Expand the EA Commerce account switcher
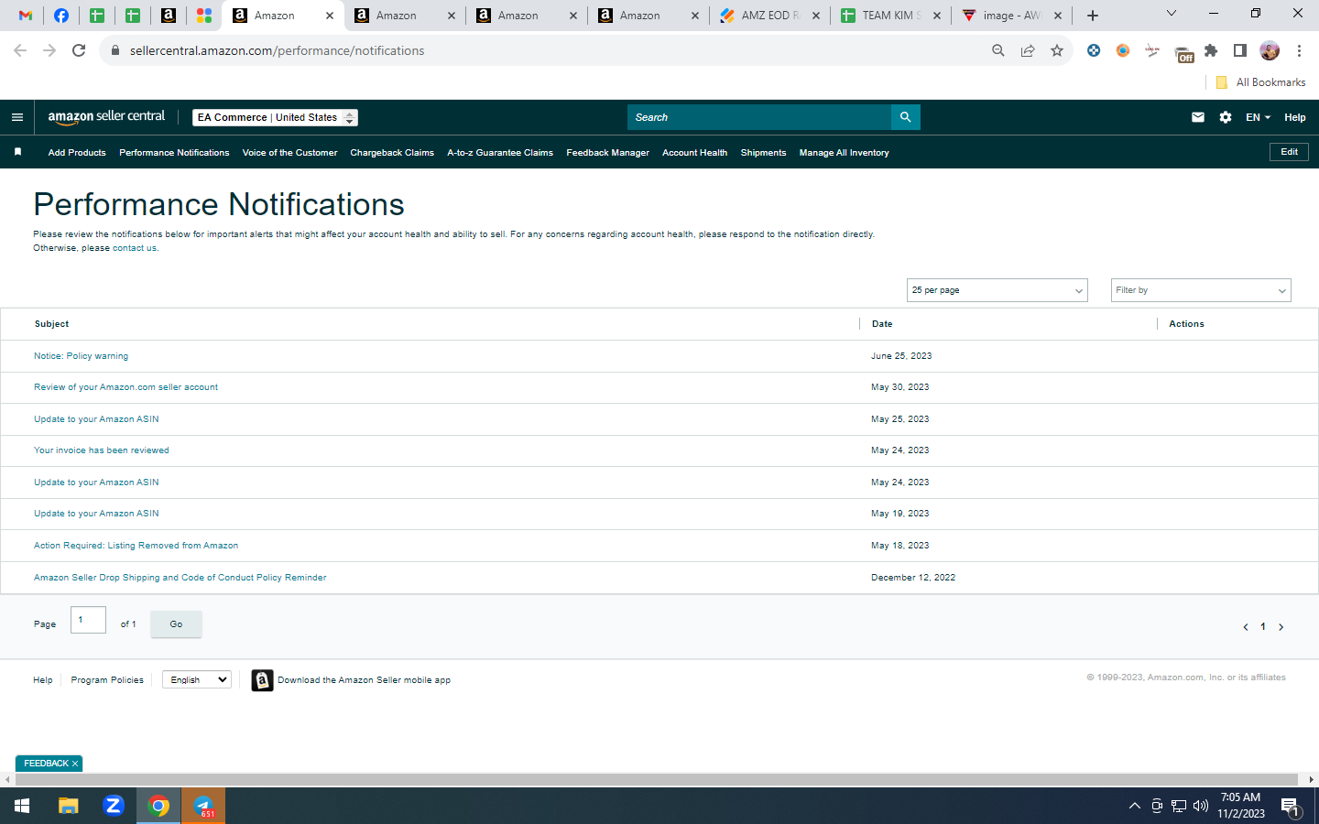This screenshot has width=1319, height=824. pos(275,117)
